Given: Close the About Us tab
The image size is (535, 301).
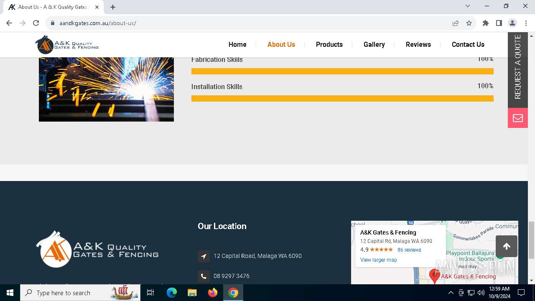Looking at the screenshot, I should 97,7.
